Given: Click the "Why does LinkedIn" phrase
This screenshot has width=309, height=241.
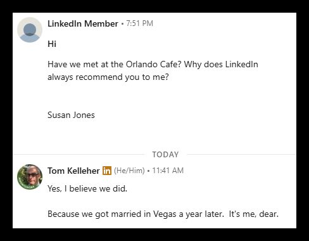Looking at the screenshot, I should (221, 64).
